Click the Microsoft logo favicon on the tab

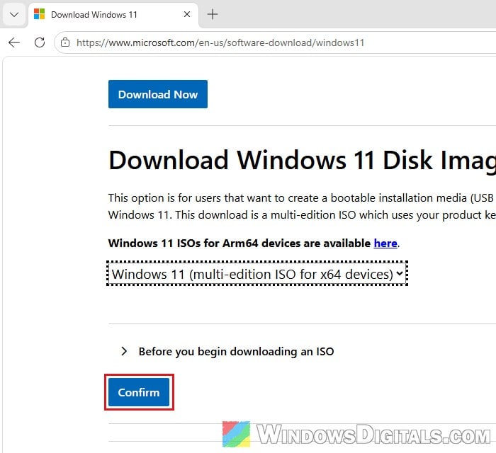[40, 15]
